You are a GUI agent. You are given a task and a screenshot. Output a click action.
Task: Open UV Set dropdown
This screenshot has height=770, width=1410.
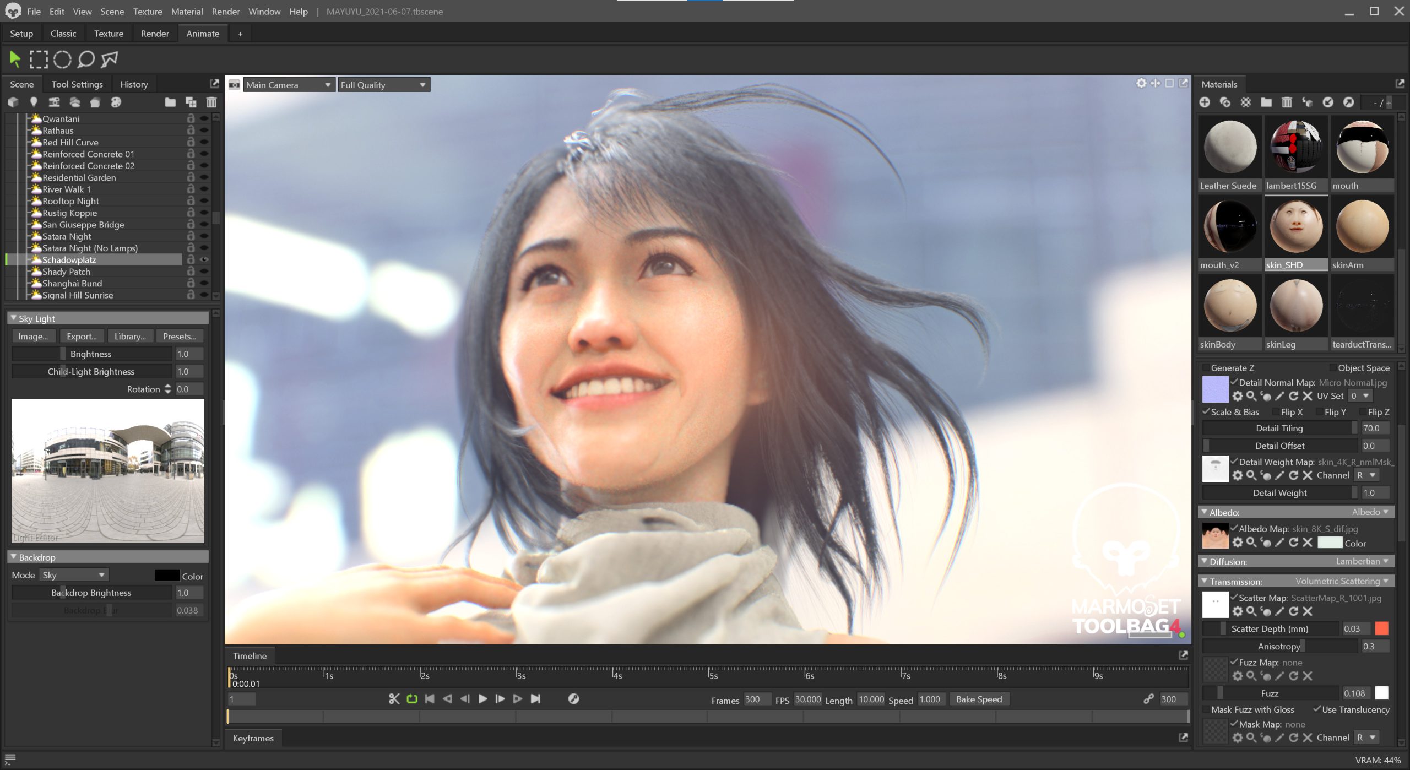tap(1360, 396)
